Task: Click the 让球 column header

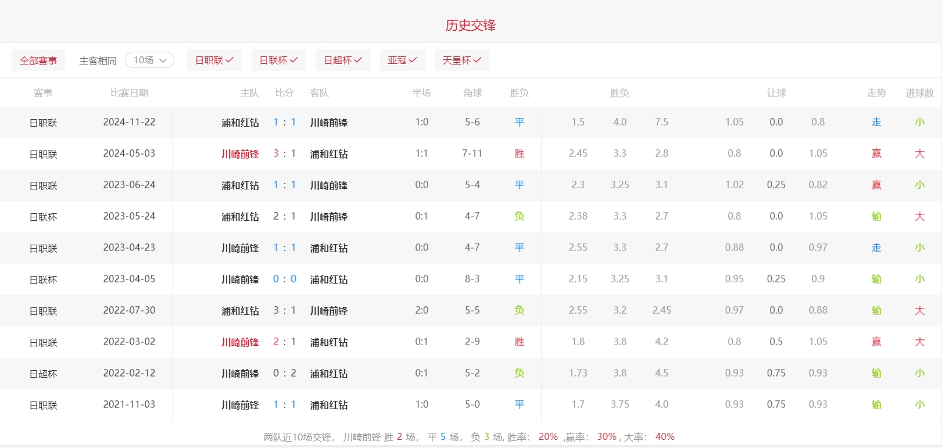Action: (x=776, y=93)
